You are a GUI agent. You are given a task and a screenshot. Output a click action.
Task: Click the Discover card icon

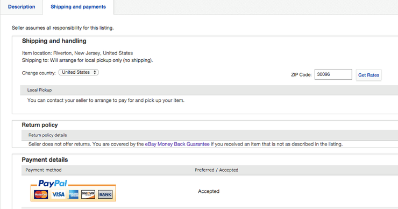(88, 194)
